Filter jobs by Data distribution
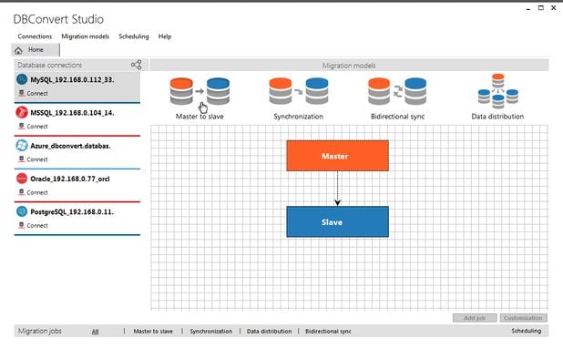The height and width of the screenshot is (359, 563). click(x=270, y=332)
